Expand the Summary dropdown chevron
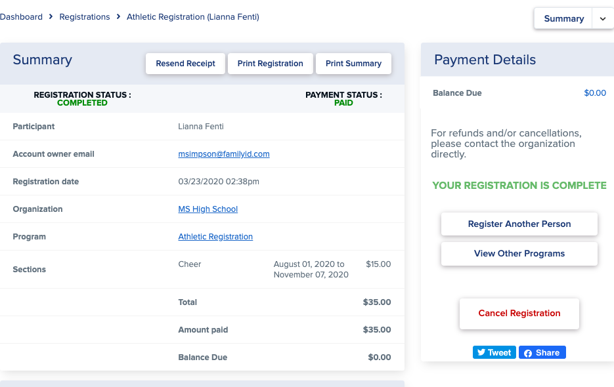Image resolution: width=614 pixels, height=387 pixels. pyautogui.click(x=603, y=18)
